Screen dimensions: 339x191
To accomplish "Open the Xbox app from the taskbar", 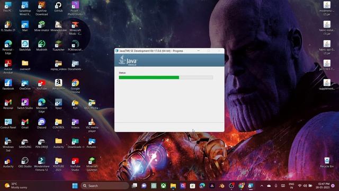I will coord(164,186).
